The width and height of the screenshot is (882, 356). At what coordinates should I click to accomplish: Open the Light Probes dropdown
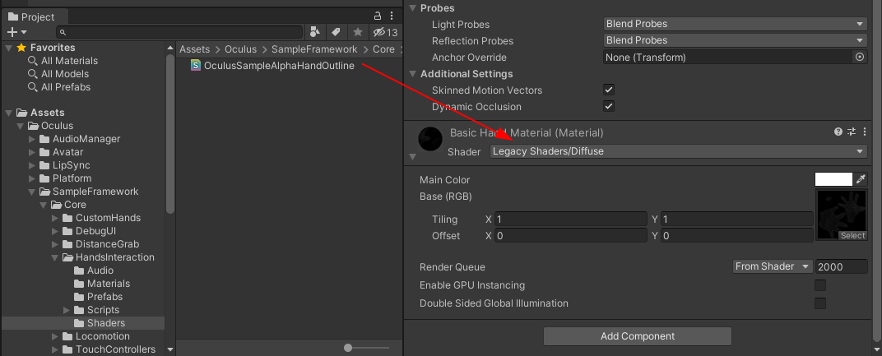coord(736,24)
